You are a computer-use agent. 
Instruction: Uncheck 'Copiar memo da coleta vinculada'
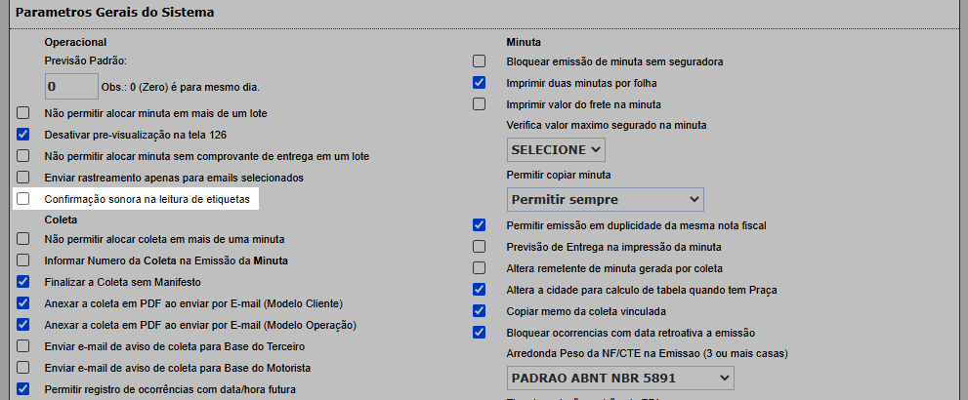(479, 311)
